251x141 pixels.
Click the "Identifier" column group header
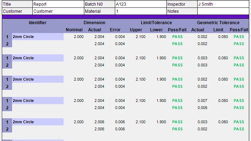pos(38,23)
